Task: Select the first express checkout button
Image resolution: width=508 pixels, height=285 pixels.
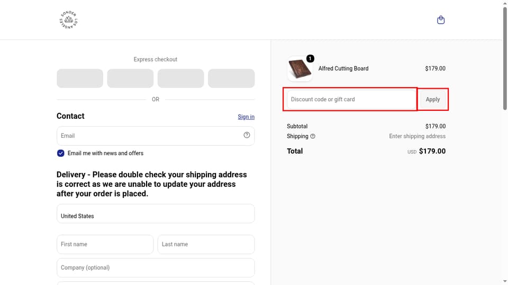Action: tap(80, 78)
